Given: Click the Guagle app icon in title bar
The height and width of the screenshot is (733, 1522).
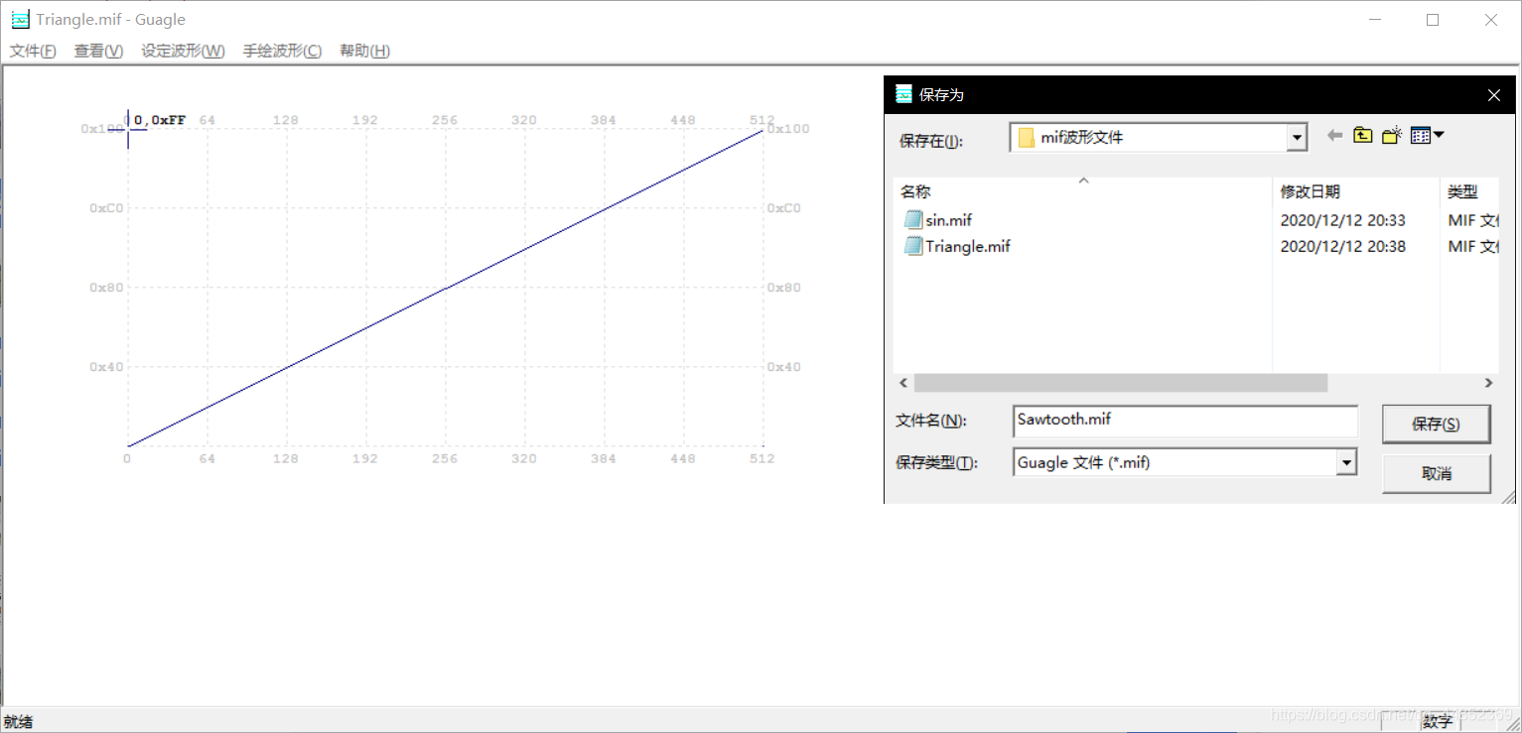Looking at the screenshot, I should click(x=20, y=19).
